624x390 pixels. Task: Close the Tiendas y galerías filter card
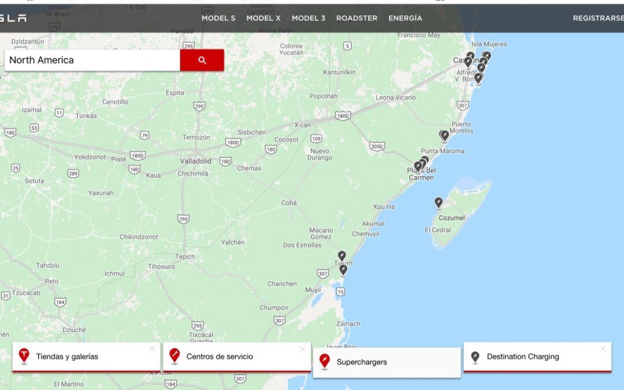pyautogui.click(x=152, y=349)
